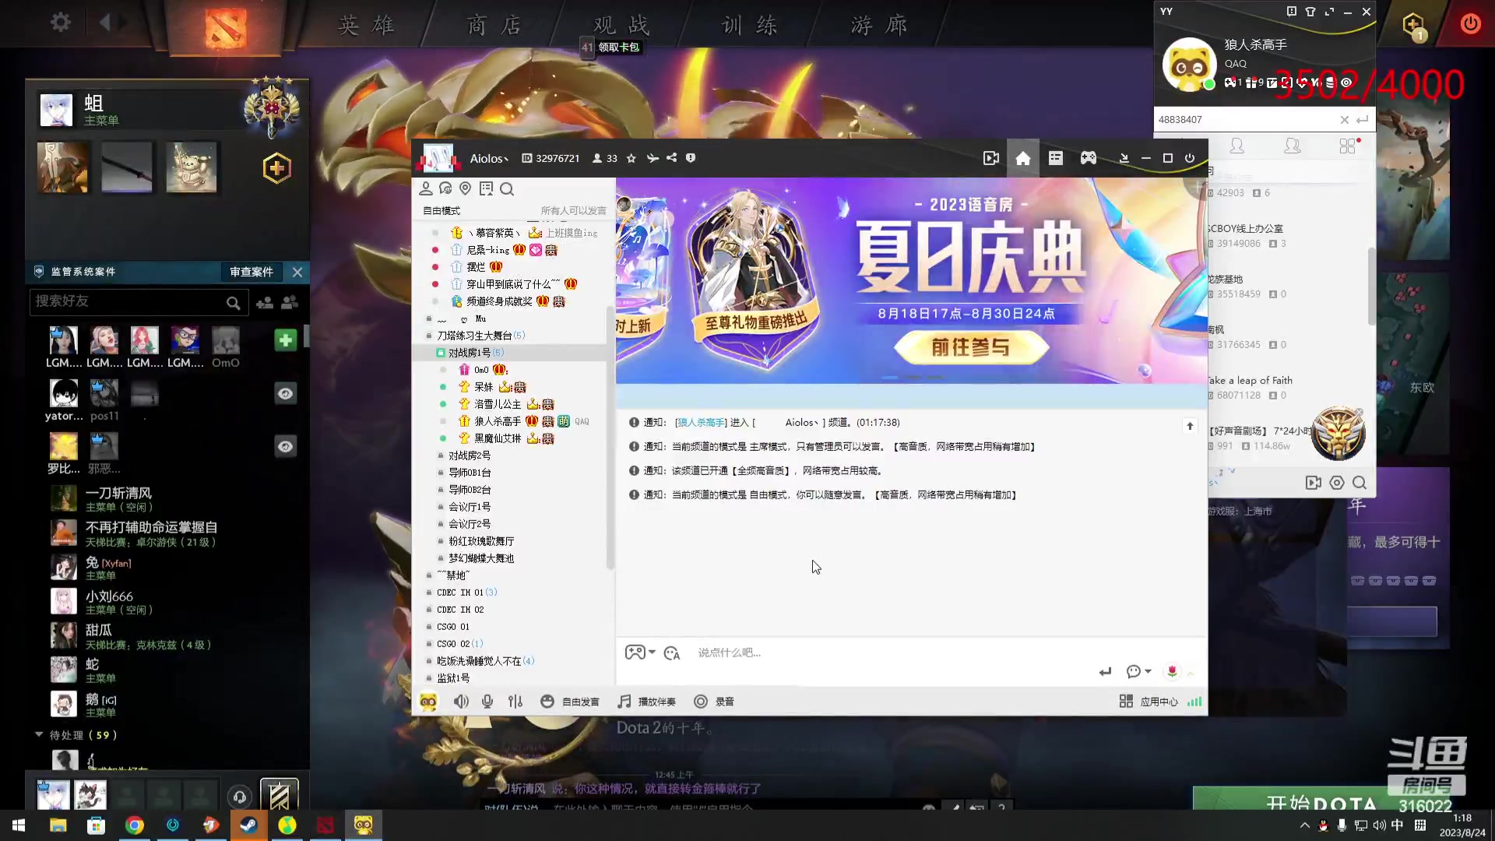The image size is (1495, 841).
Task: Select user 狼人杀高手 in channel list
Action: 498,421
